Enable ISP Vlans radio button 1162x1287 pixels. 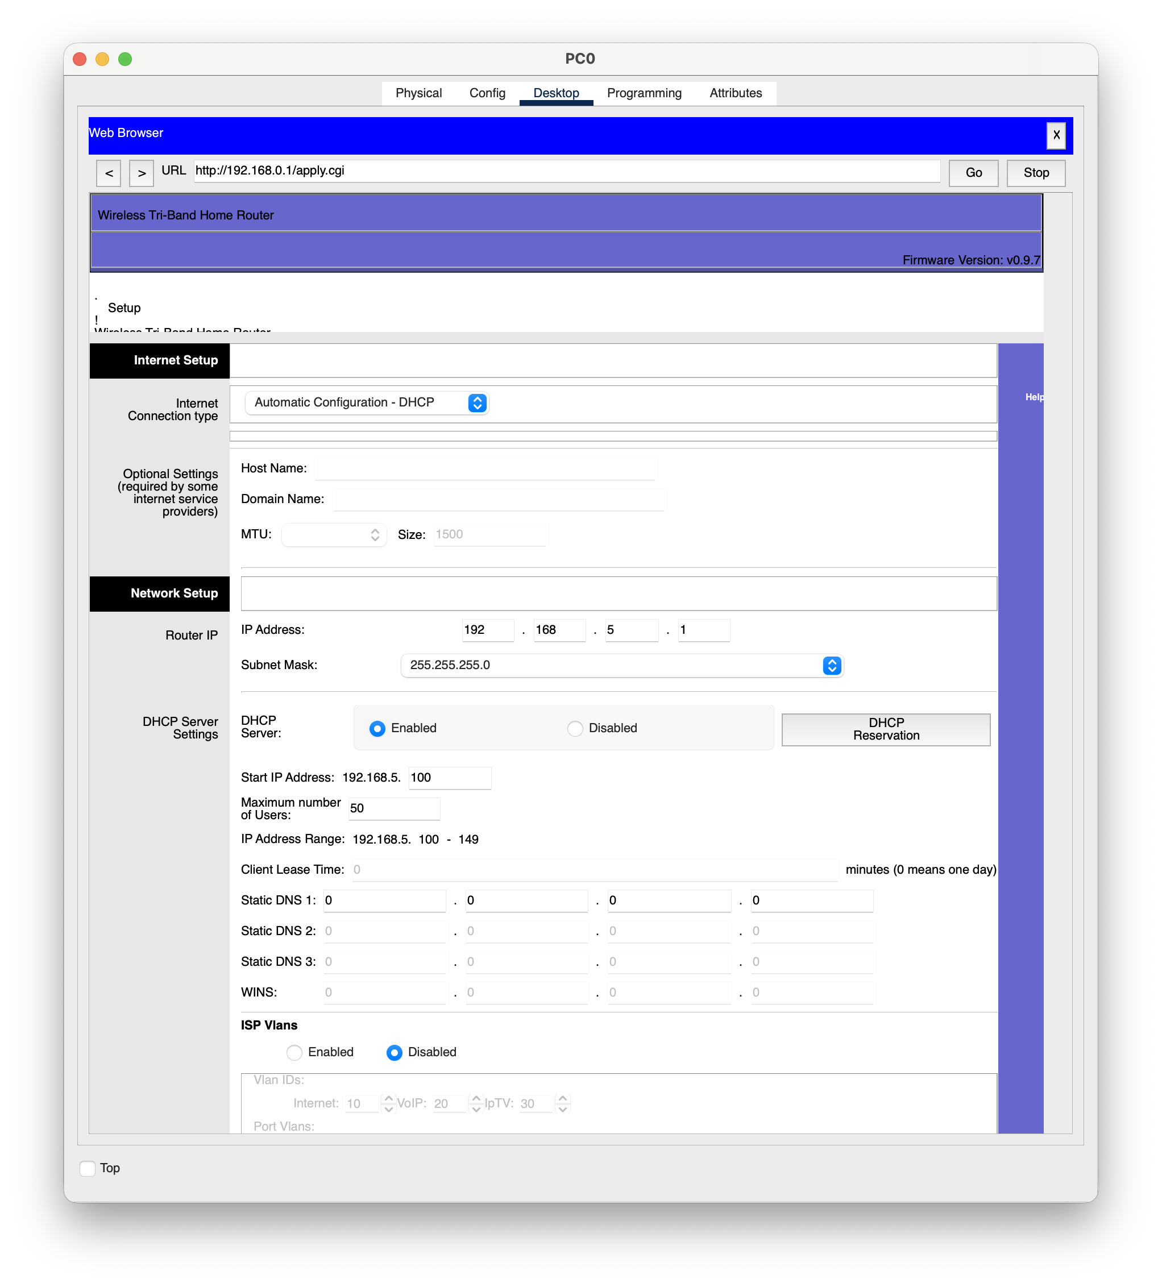coord(294,1053)
